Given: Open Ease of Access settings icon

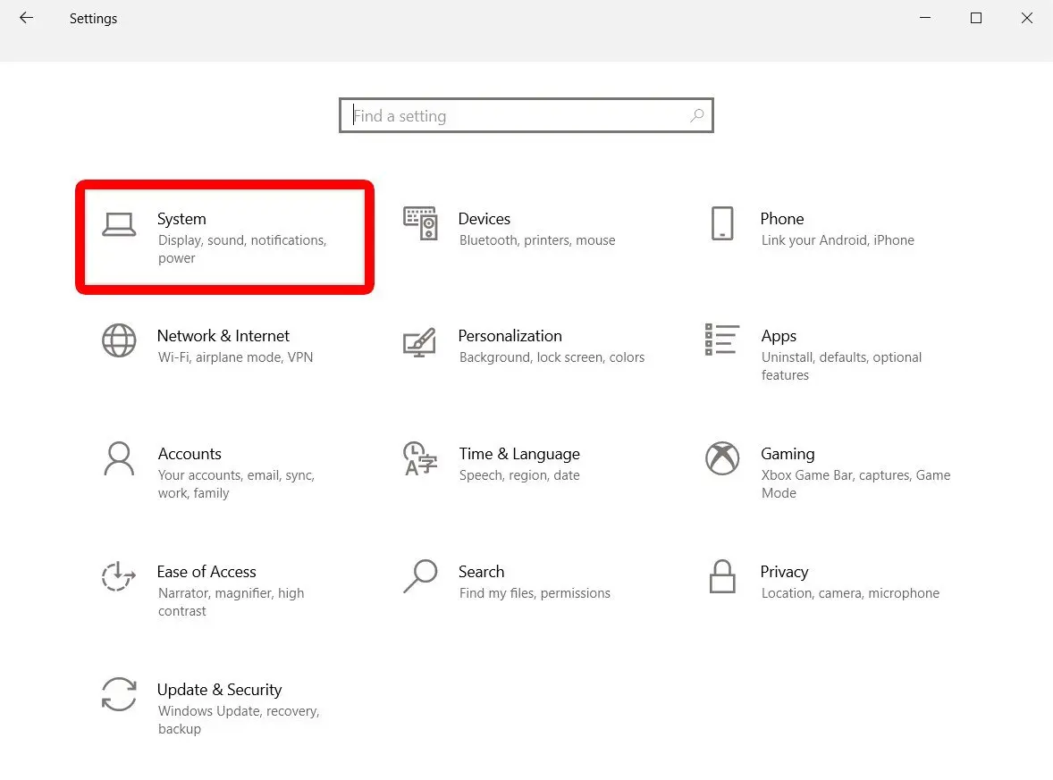Looking at the screenshot, I should pyautogui.click(x=118, y=577).
